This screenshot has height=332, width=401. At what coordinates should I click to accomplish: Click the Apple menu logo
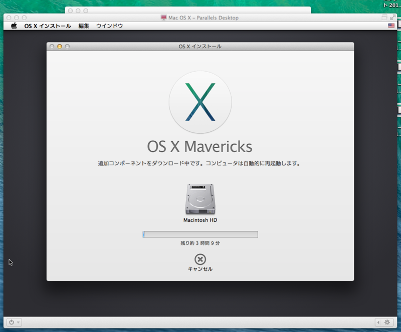tap(13, 26)
